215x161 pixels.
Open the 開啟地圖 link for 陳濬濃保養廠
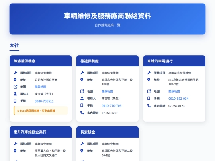[40, 87]
